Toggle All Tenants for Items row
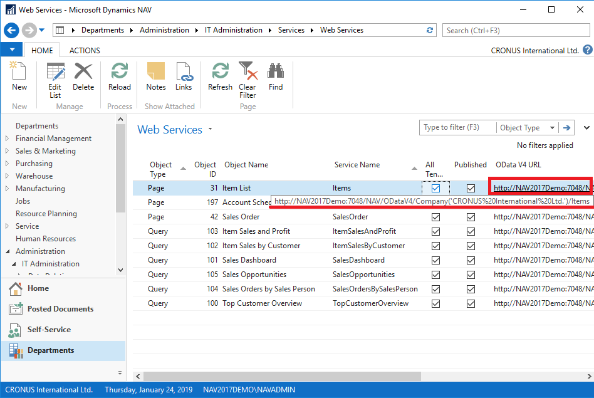 [x=435, y=188]
